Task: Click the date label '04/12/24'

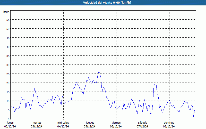Action: (x=63, y=126)
